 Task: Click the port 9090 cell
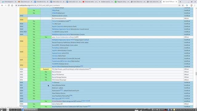[x=23, y=52]
